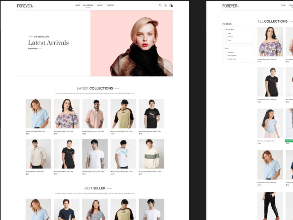Tick the Men category checkbox
This screenshot has height=220, width=293.
226,33
